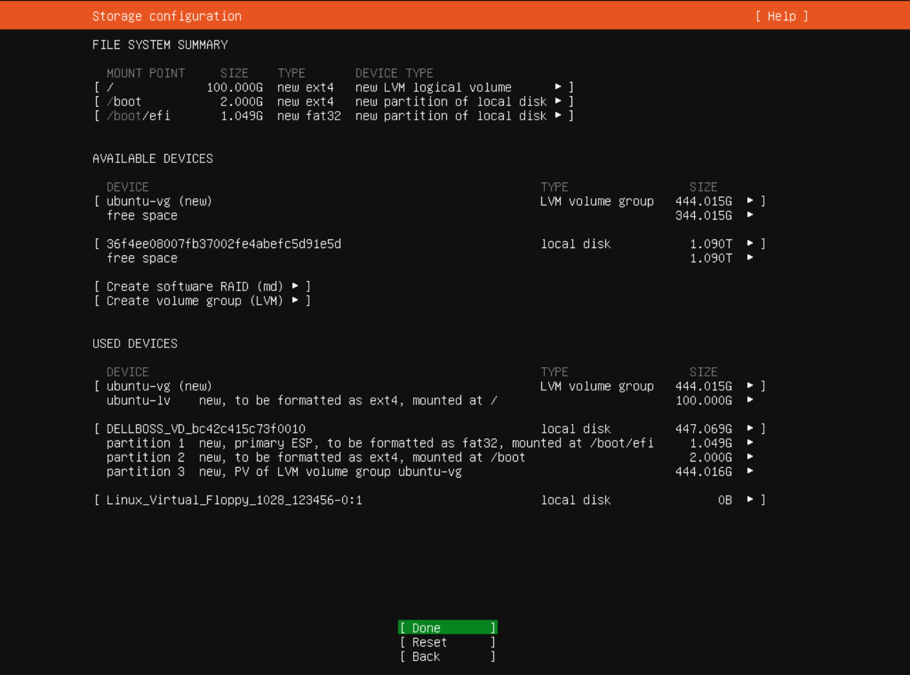Select the Back button
The height and width of the screenshot is (675, 910).
pyautogui.click(x=447, y=656)
